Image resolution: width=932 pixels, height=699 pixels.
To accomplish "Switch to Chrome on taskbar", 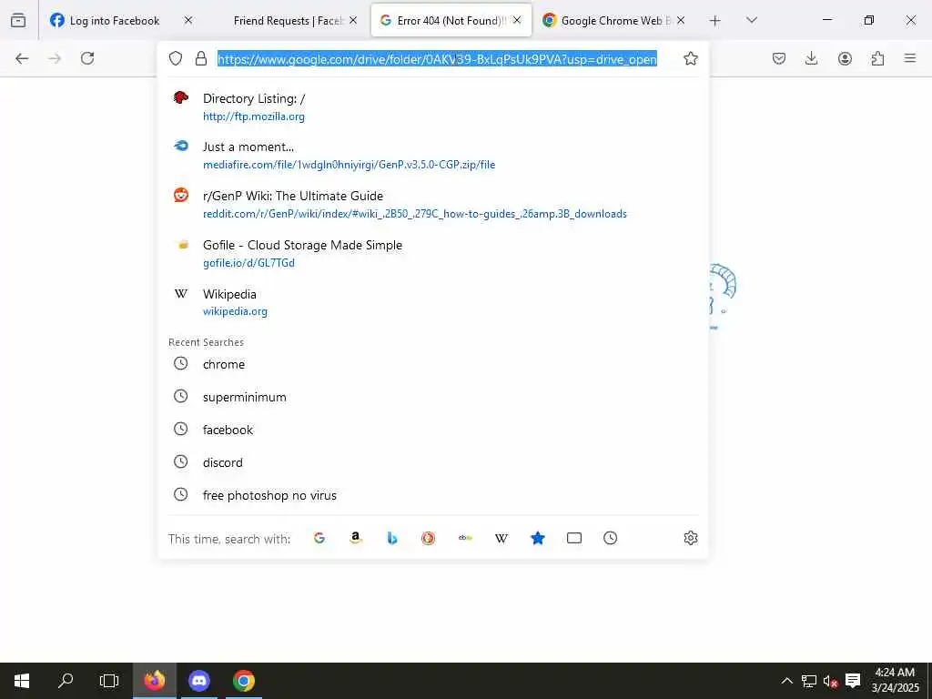I will 244,681.
